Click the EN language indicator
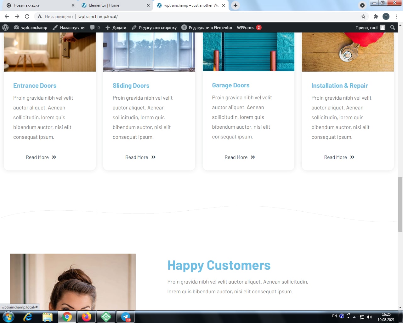 tap(334, 316)
